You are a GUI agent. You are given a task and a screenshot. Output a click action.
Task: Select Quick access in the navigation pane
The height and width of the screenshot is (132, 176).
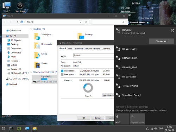[x=15, y=31]
